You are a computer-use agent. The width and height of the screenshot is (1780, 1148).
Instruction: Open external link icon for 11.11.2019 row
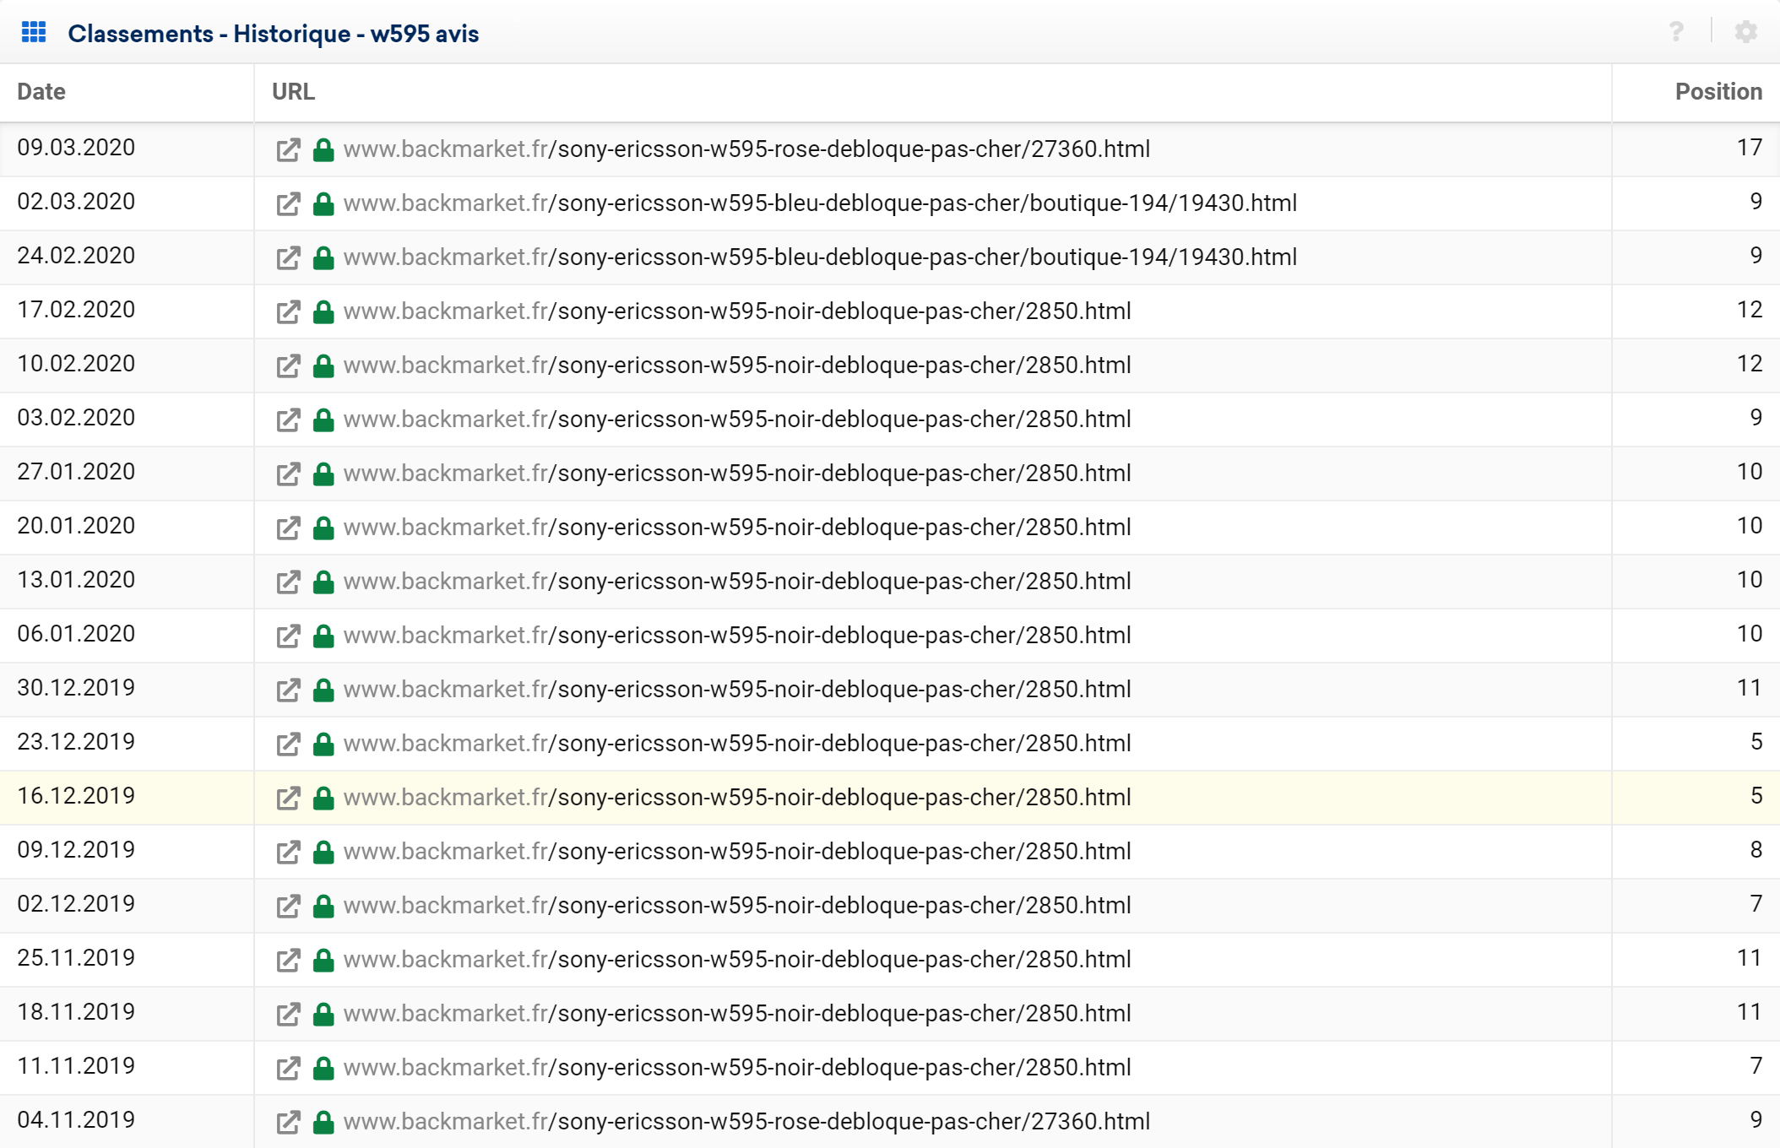pos(288,1069)
